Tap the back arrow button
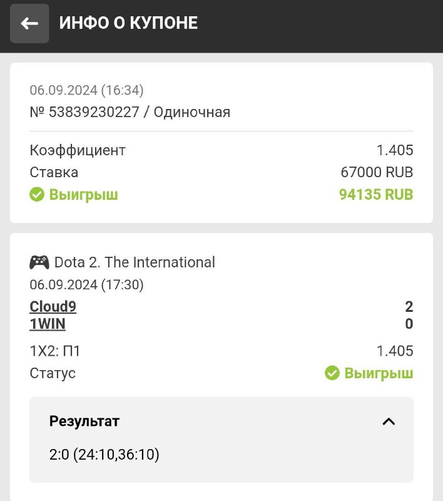The width and height of the screenshot is (443, 501). point(29,24)
